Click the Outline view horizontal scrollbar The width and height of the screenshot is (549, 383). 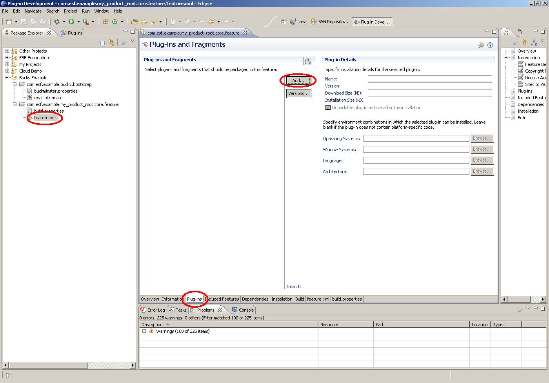click(x=524, y=299)
